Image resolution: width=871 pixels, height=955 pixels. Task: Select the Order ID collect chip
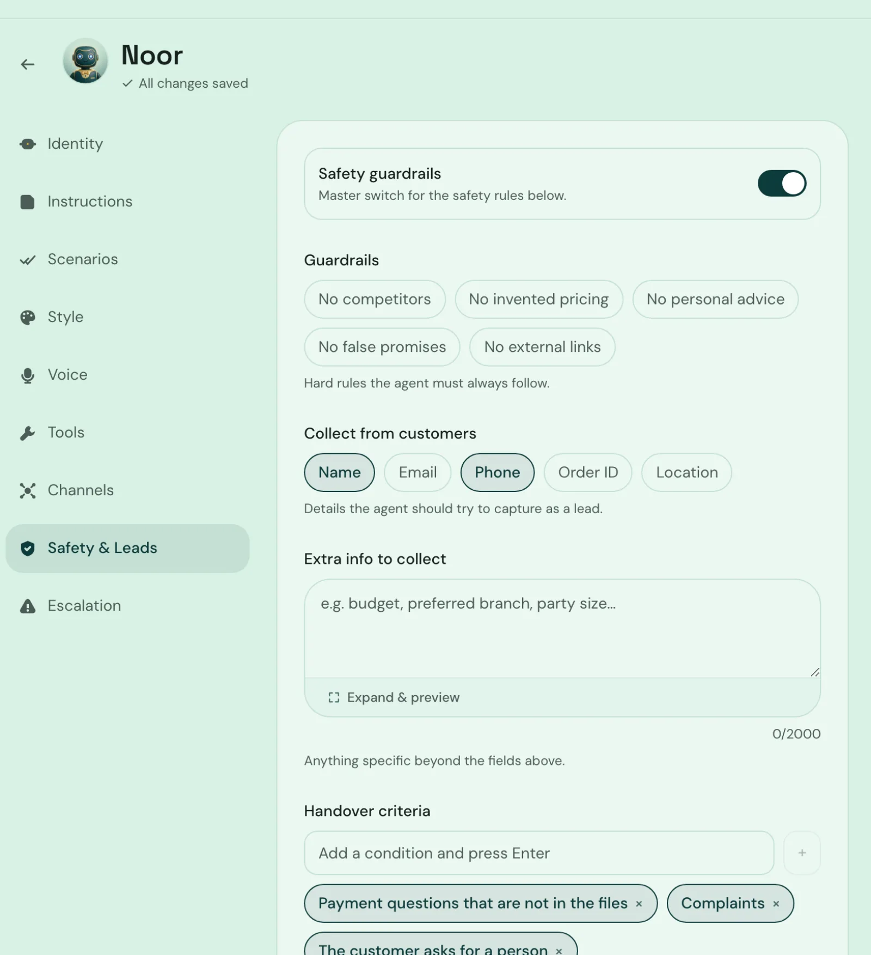[x=588, y=472]
